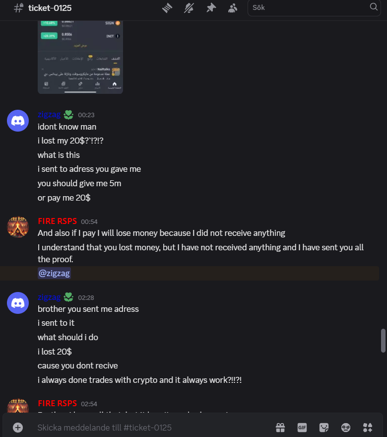Open the plus attachment button
Screen dimensions: 387x437
(18, 427)
